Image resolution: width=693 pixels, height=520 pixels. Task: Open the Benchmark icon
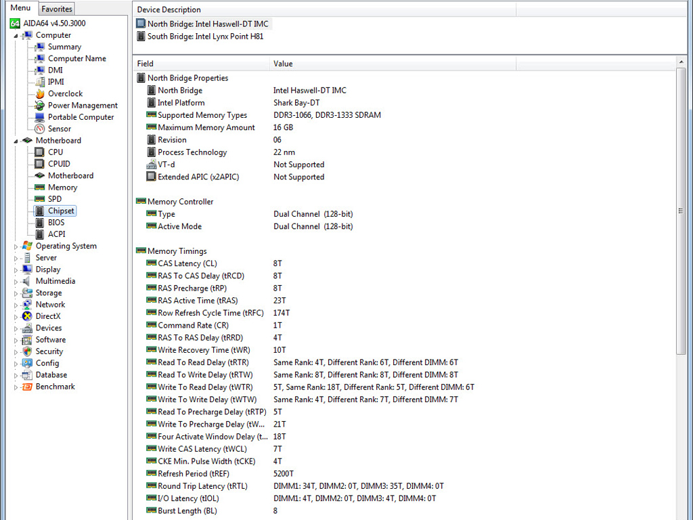27,387
